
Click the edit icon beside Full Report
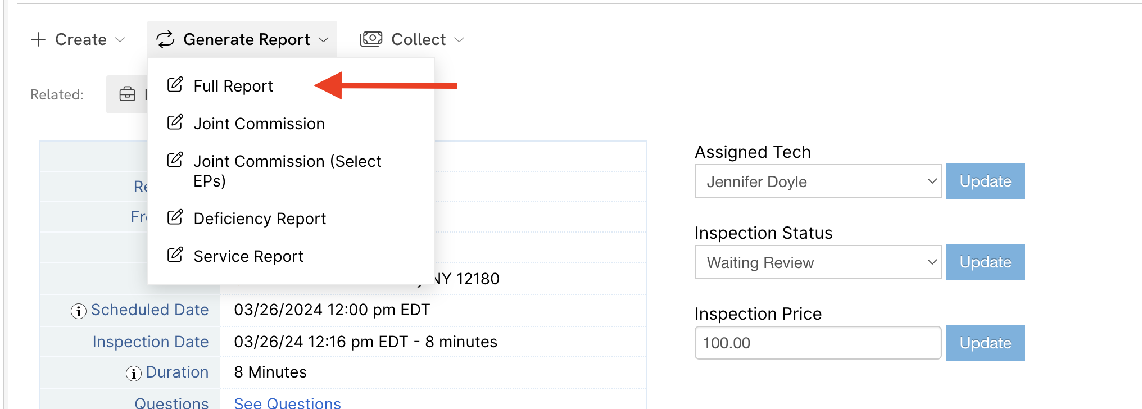pos(175,84)
